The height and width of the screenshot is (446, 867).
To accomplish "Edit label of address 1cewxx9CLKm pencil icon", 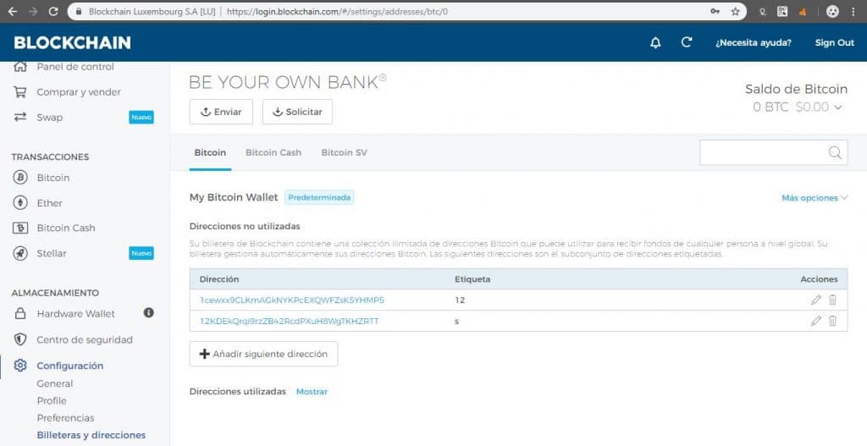I will coord(815,300).
